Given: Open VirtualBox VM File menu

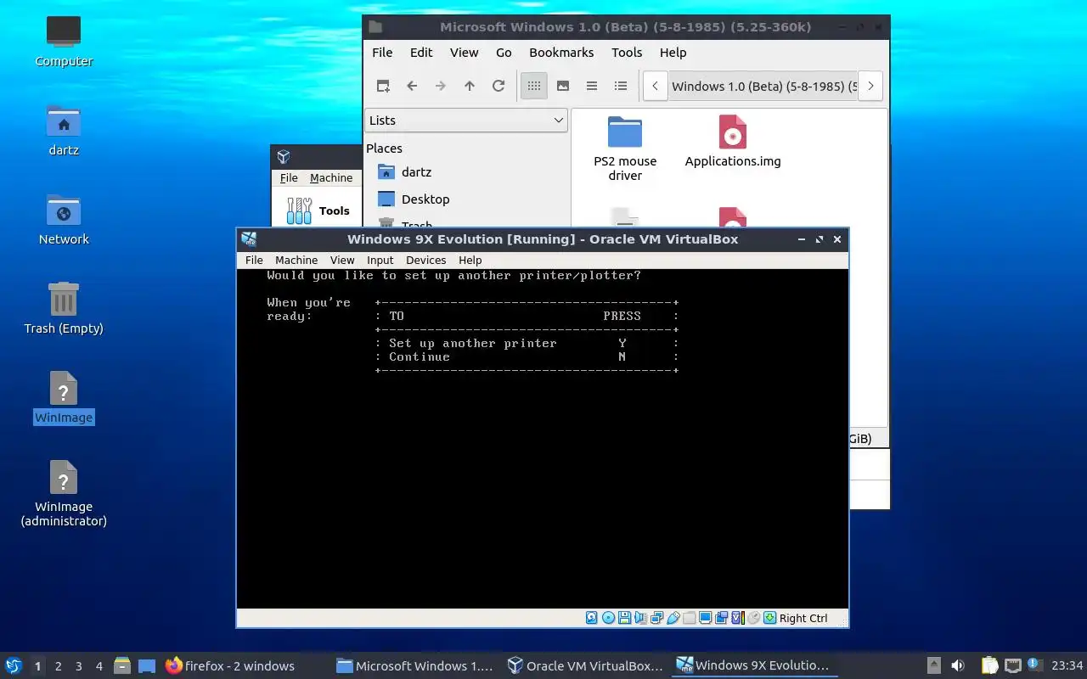Looking at the screenshot, I should [x=254, y=260].
